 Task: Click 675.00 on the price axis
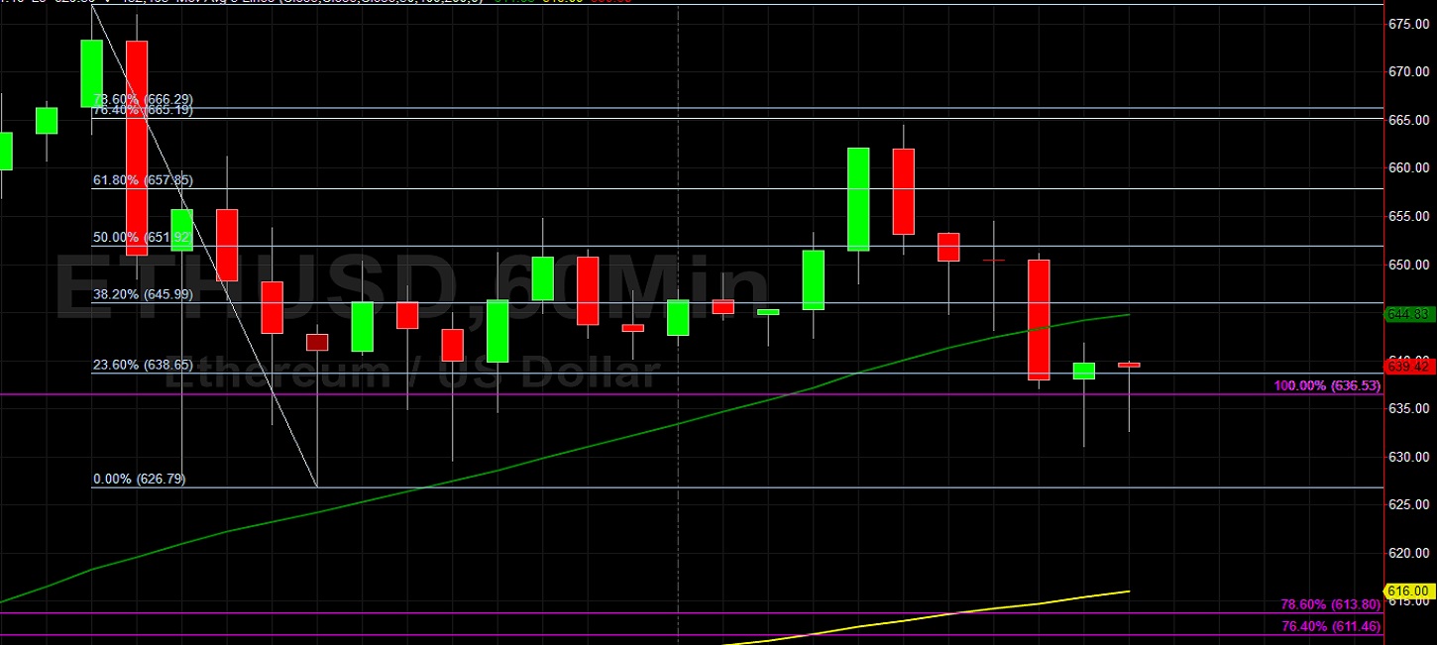point(1407,24)
